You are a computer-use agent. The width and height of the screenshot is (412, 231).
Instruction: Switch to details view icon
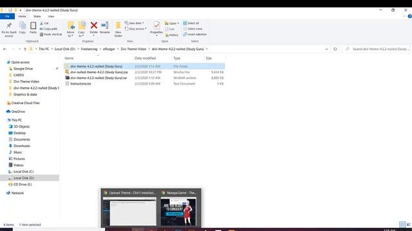[402, 225]
